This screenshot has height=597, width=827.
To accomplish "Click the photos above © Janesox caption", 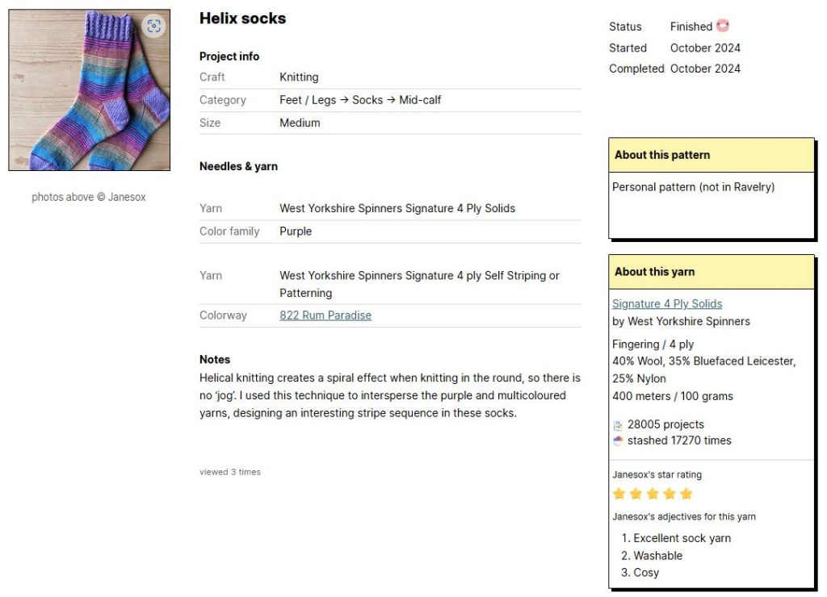I will tap(89, 197).
